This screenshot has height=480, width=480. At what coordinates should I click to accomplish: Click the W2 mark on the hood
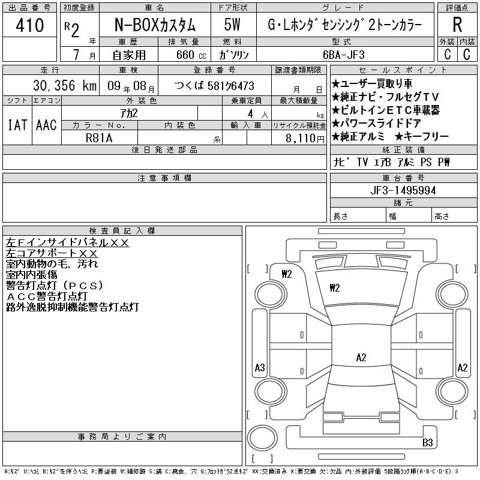(335, 288)
